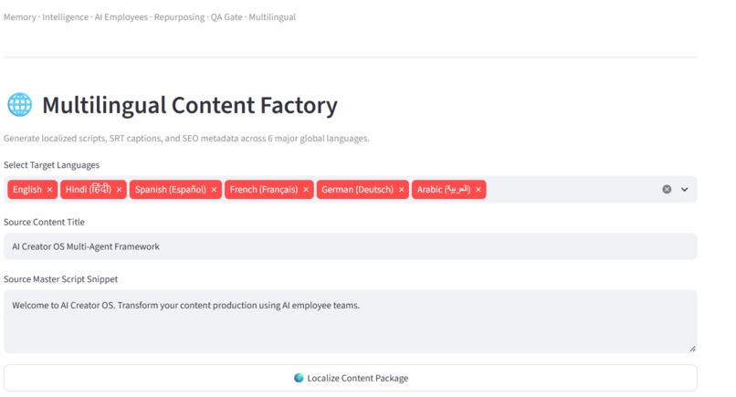Click the 'Generate localized scripts' description text

click(x=186, y=139)
